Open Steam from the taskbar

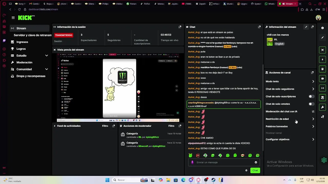pos(213,180)
